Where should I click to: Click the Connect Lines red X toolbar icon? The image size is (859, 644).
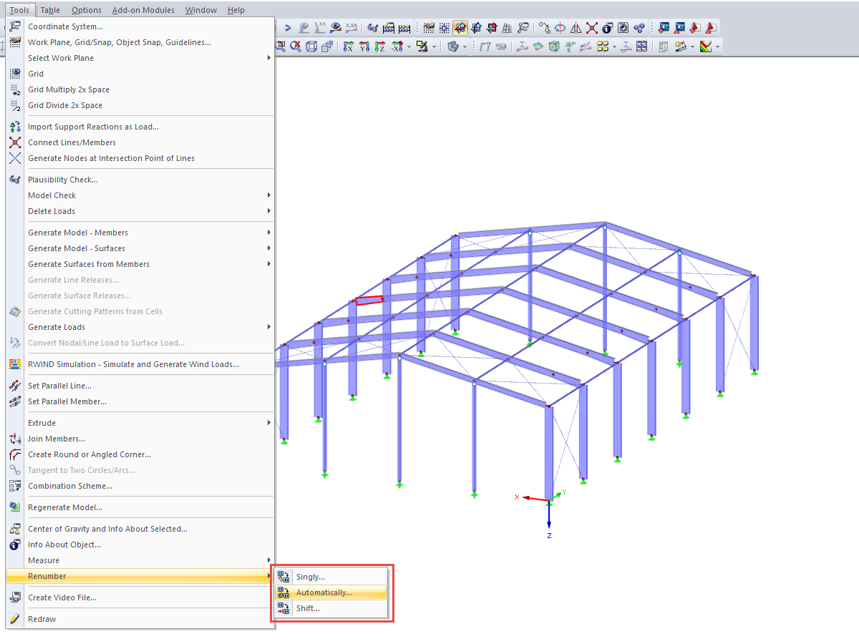pyautogui.click(x=591, y=28)
